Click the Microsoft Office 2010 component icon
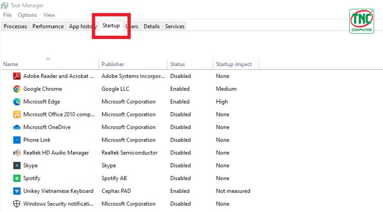Image resolution: width=383 pixels, height=212 pixels. point(17,114)
